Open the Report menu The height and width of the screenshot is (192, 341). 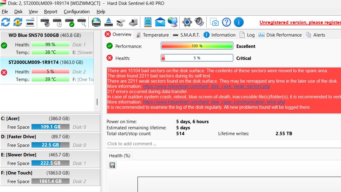click(x=51, y=12)
